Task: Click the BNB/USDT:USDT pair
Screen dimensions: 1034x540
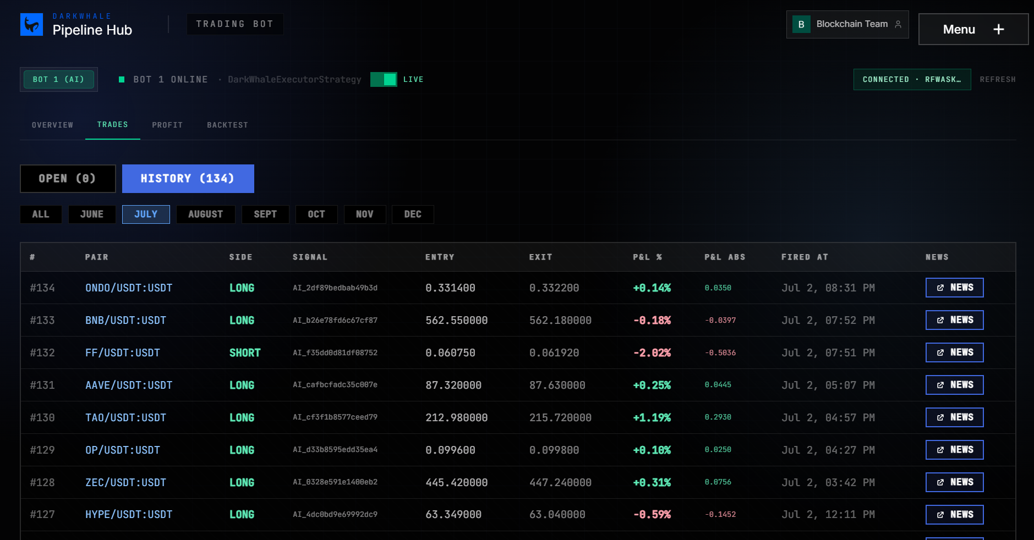Action: [125, 321]
